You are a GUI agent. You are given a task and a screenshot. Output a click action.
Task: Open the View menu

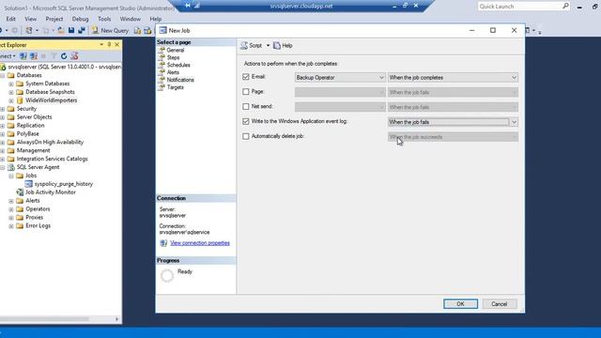pyautogui.click(x=31, y=19)
